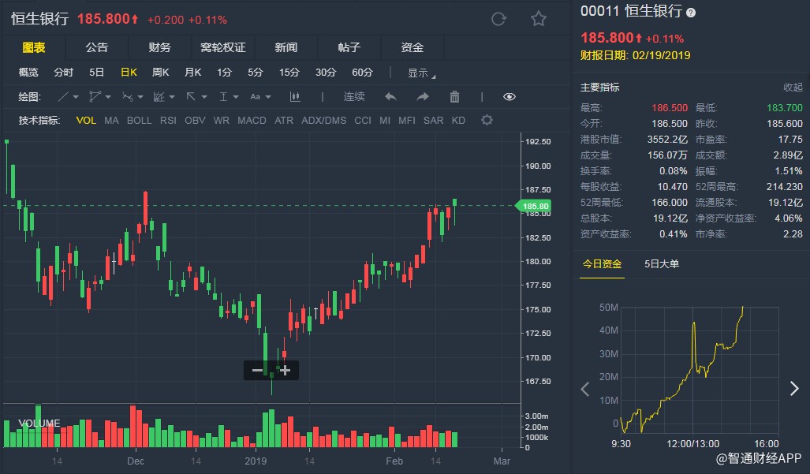The image size is (810, 474).
Task: Zoom in chart with plus button
Action: pyautogui.click(x=285, y=370)
